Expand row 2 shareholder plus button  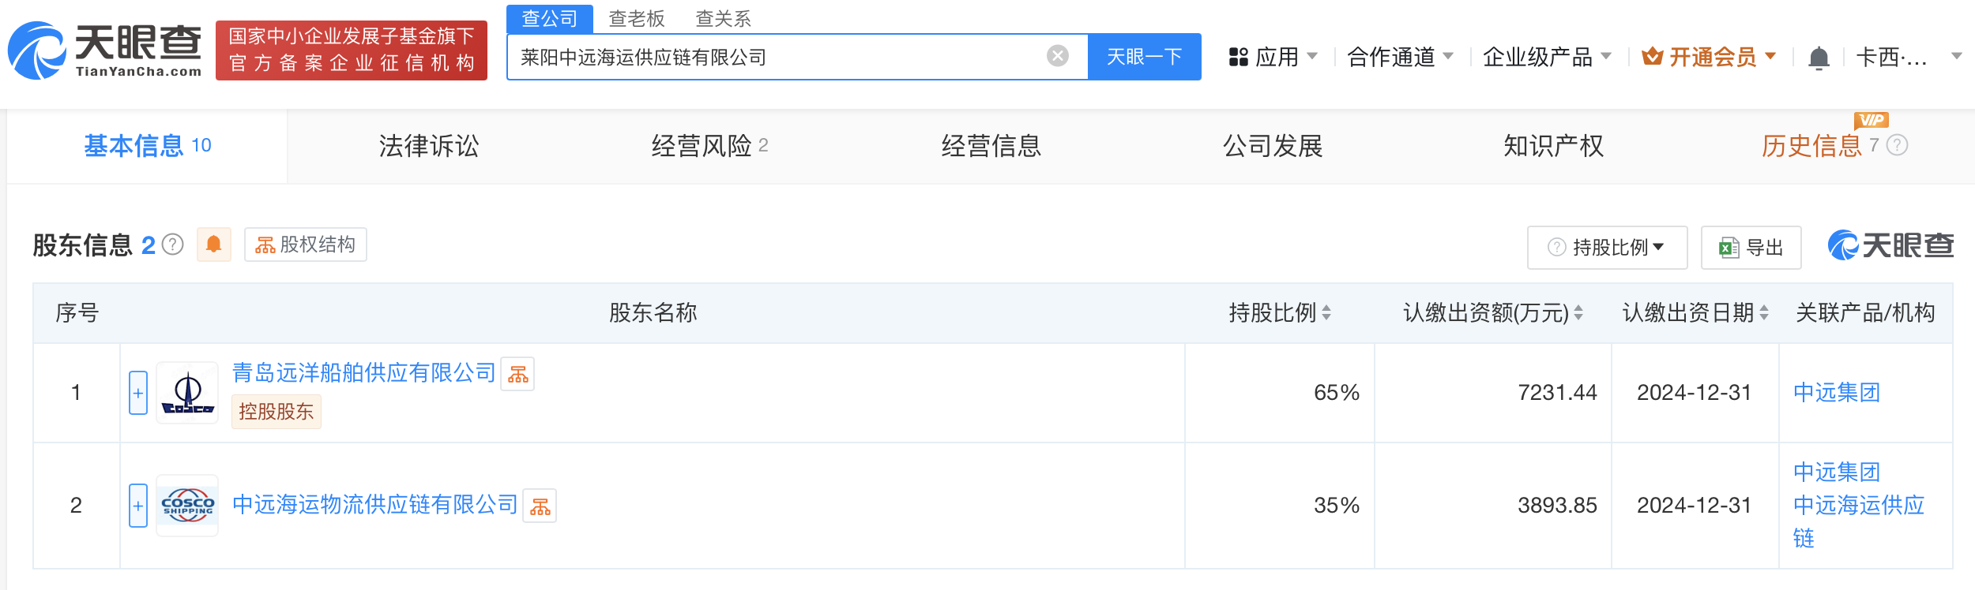point(138,506)
